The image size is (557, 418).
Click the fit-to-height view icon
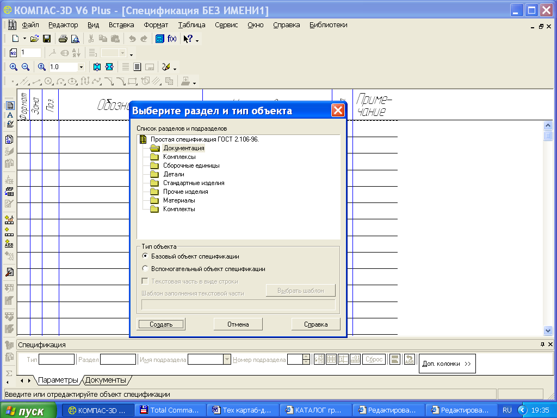(x=97, y=67)
